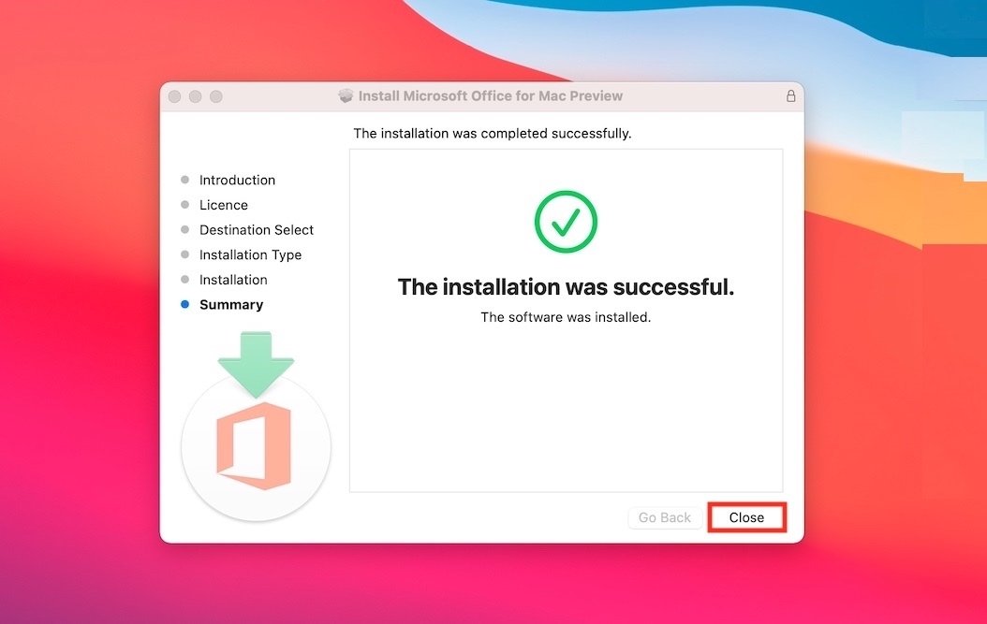Select the Licence step in sidebar
This screenshot has height=624, width=987.
coord(224,205)
